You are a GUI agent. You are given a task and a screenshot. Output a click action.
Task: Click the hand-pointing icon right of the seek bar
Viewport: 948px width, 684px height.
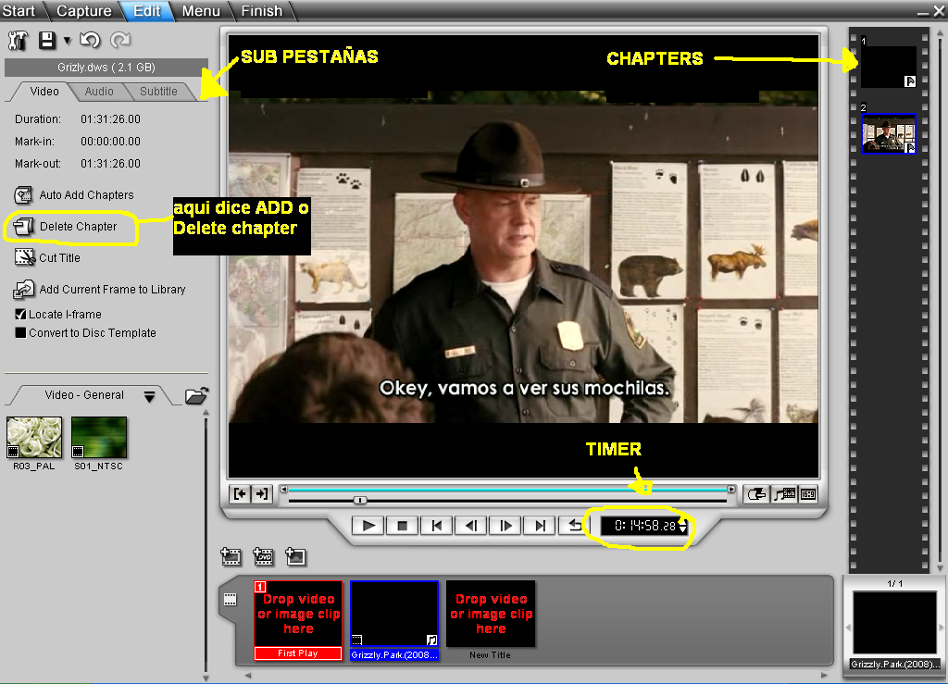point(757,494)
